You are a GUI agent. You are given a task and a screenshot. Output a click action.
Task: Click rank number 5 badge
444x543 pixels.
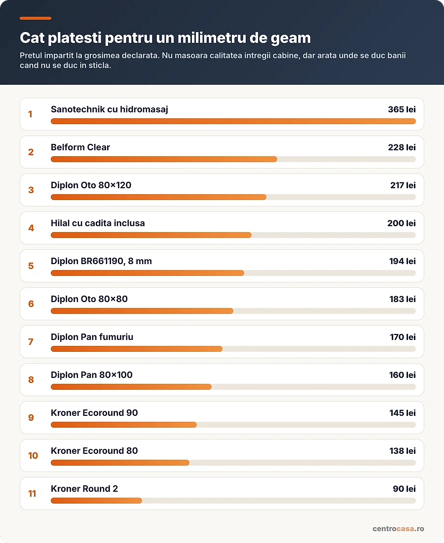tap(31, 266)
